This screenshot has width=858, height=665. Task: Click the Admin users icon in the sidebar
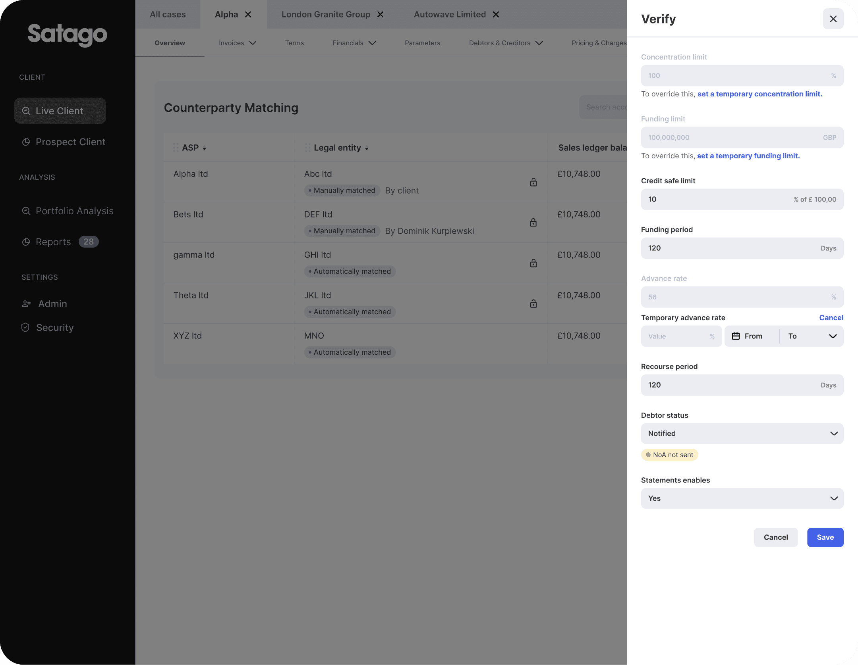[26, 304]
